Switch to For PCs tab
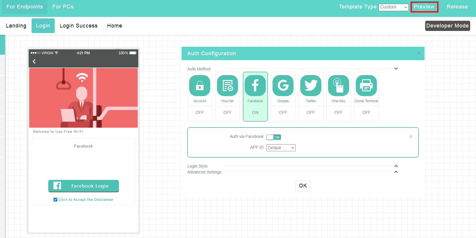Screen dimensions: 476x238 tap(63, 7)
